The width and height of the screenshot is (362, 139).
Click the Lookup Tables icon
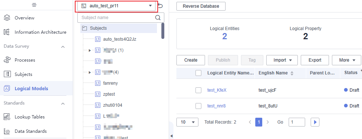tap(7, 117)
